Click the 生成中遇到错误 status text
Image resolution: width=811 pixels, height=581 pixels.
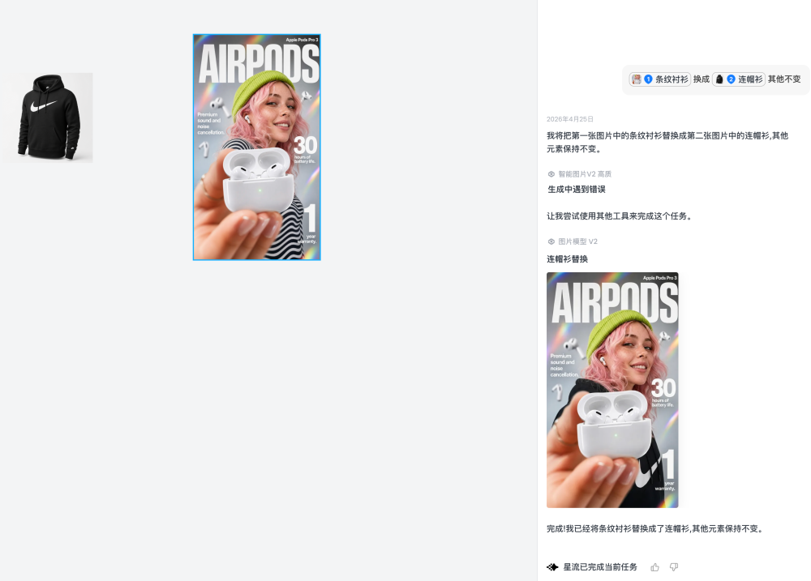576,189
